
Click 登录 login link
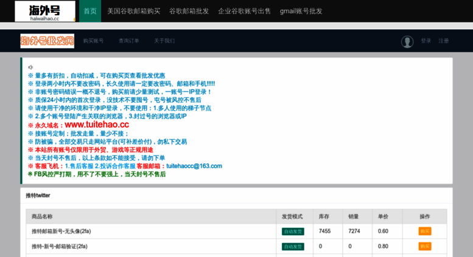426,41
